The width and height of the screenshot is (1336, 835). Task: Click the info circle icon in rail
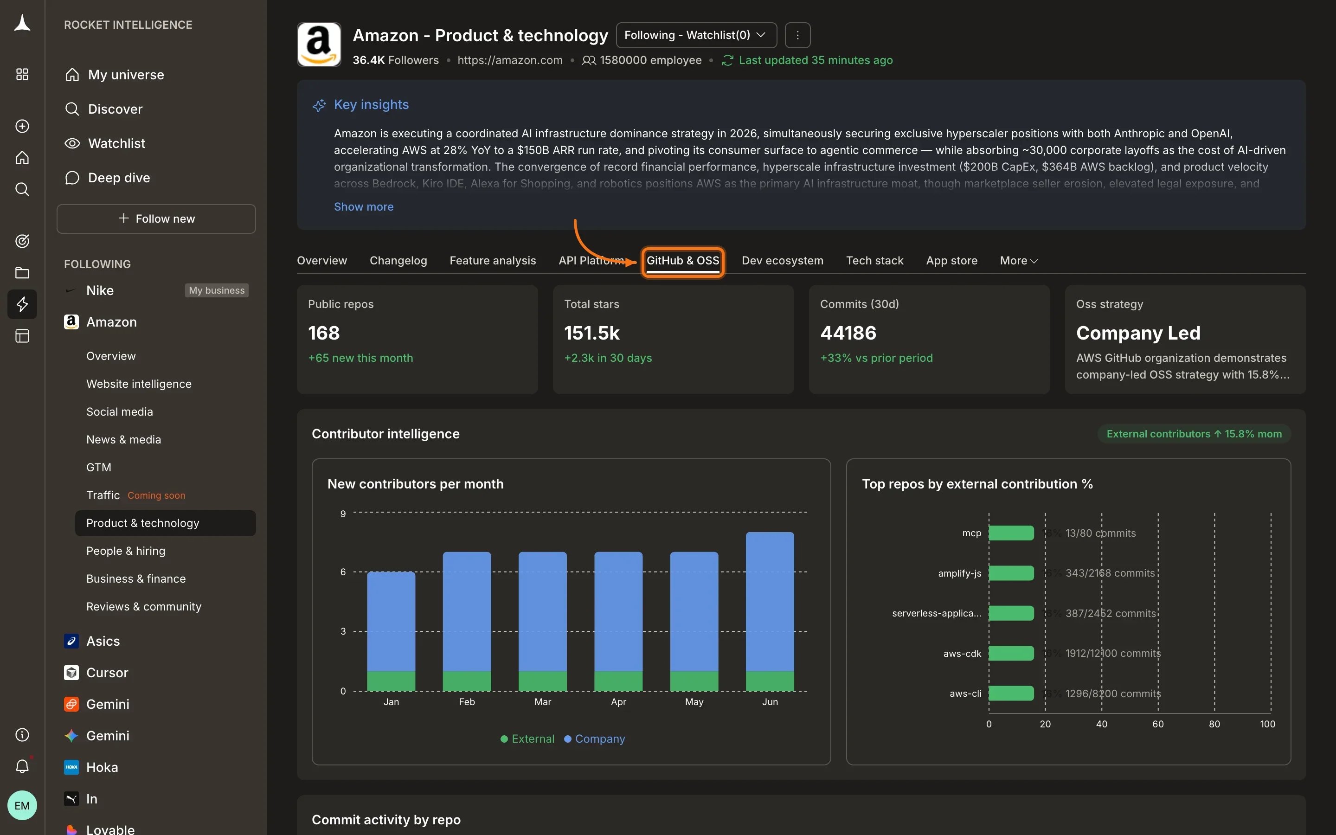22,735
